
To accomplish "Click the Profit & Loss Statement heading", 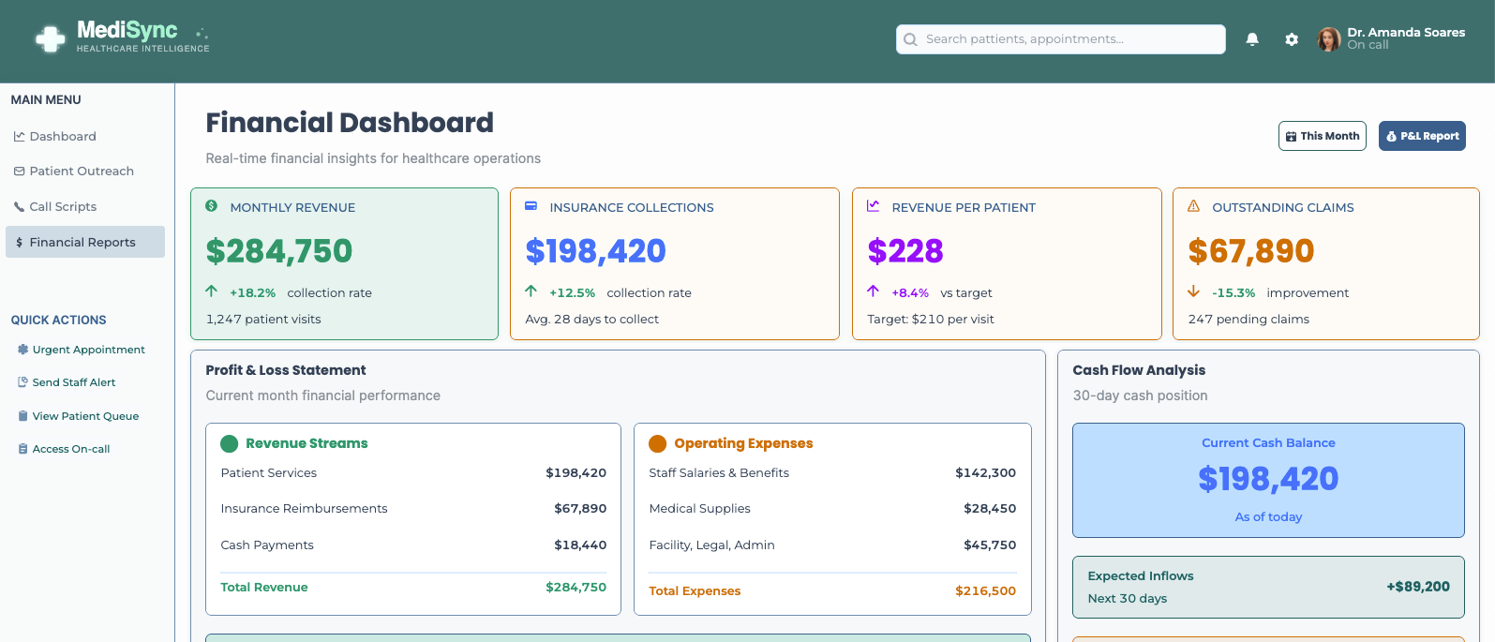I will point(286,370).
